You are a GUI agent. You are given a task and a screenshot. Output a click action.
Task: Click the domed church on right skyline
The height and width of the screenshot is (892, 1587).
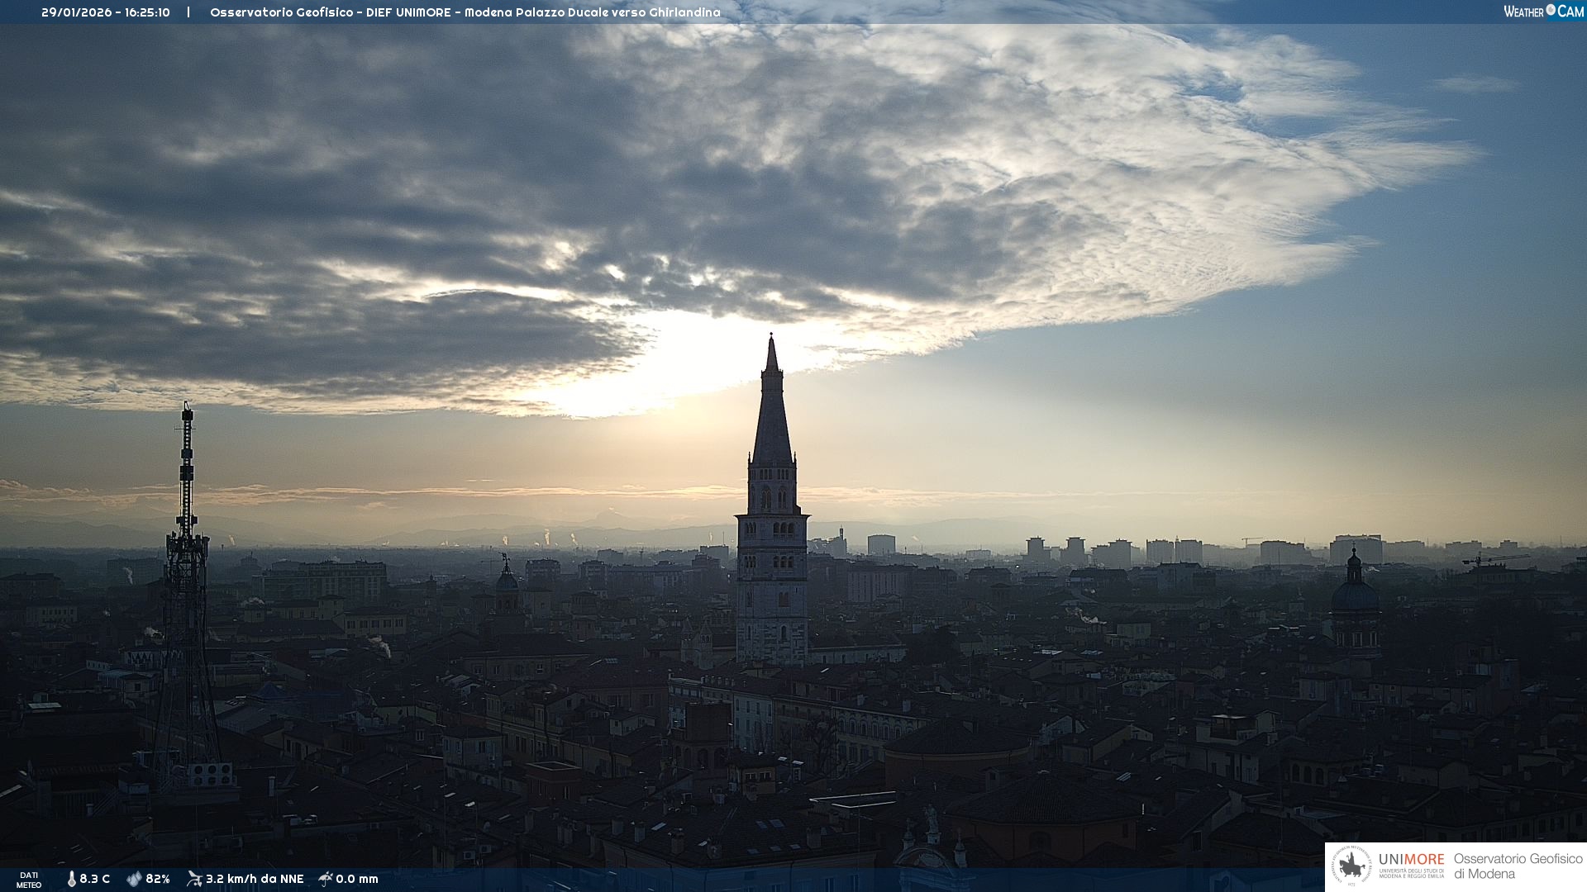coord(1354,595)
